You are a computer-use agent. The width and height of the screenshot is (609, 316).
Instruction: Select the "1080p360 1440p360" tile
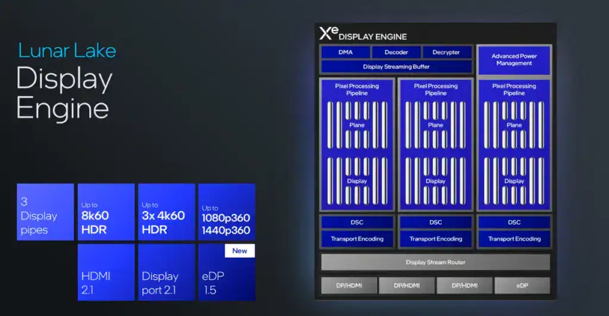pyautogui.click(x=227, y=212)
